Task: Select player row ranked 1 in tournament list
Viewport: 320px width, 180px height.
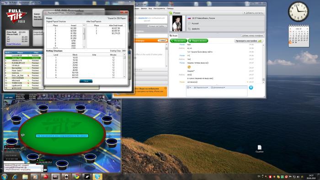Action: [x=23, y=55]
